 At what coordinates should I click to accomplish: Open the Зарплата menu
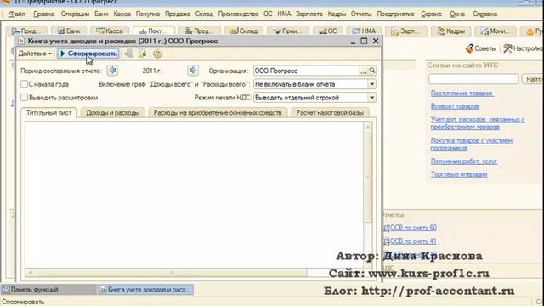[309, 14]
